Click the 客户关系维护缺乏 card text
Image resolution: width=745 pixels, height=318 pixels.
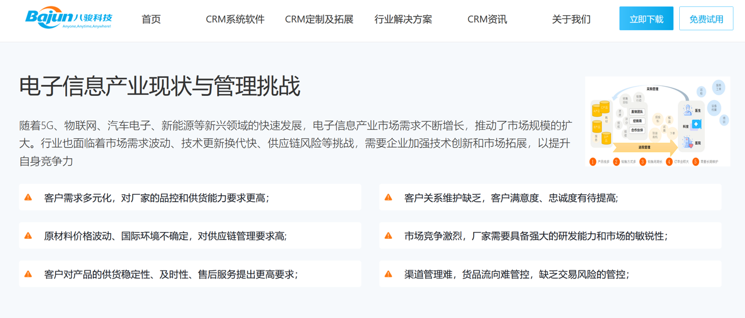point(511,198)
